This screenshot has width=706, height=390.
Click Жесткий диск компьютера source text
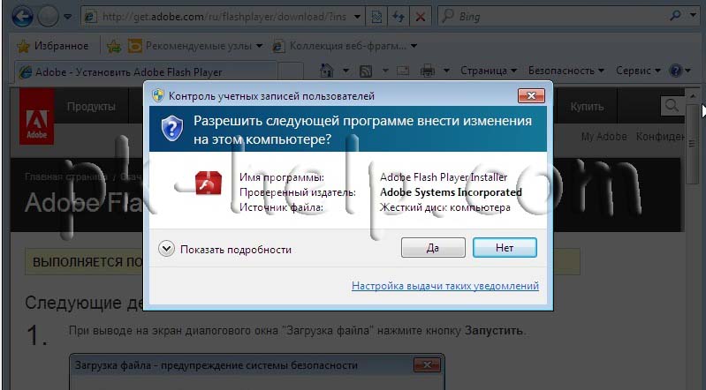point(444,207)
